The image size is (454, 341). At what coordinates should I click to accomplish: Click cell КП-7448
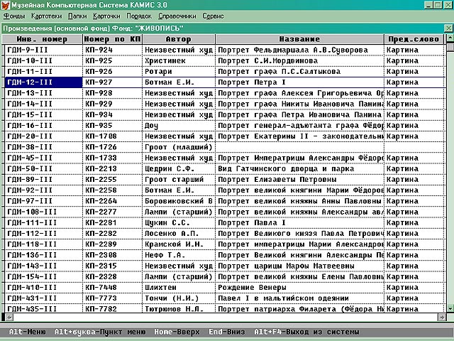[112, 288]
